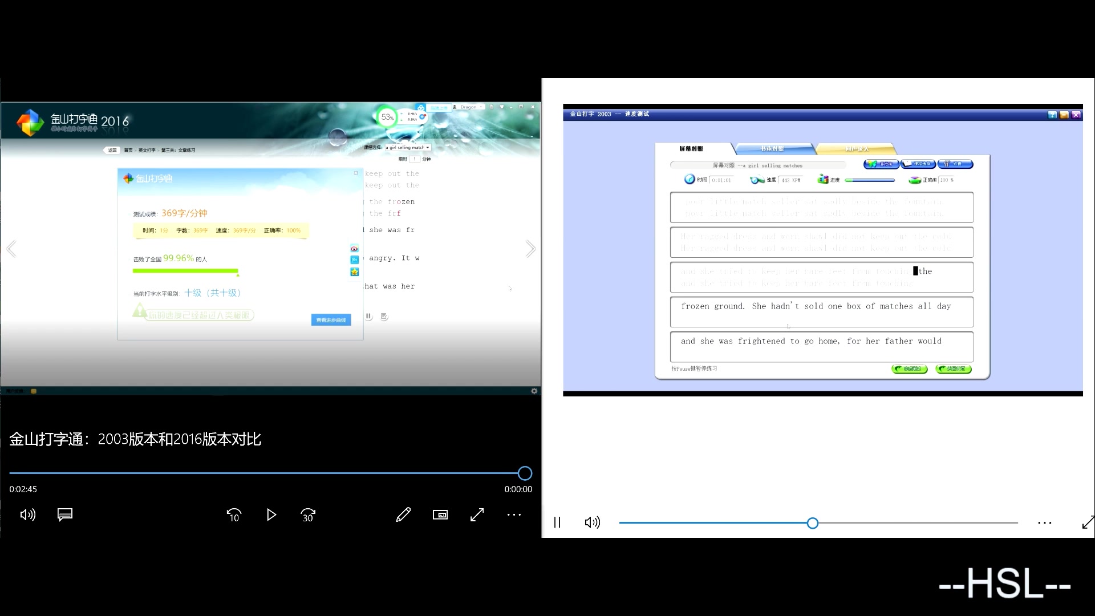Click the fullscreen expand icon bottom right
This screenshot has height=616, width=1095.
point(1086,522)
